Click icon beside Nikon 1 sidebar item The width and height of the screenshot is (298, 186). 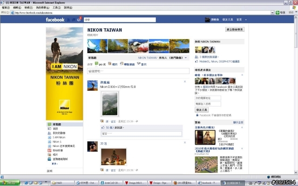coord(49,142)
